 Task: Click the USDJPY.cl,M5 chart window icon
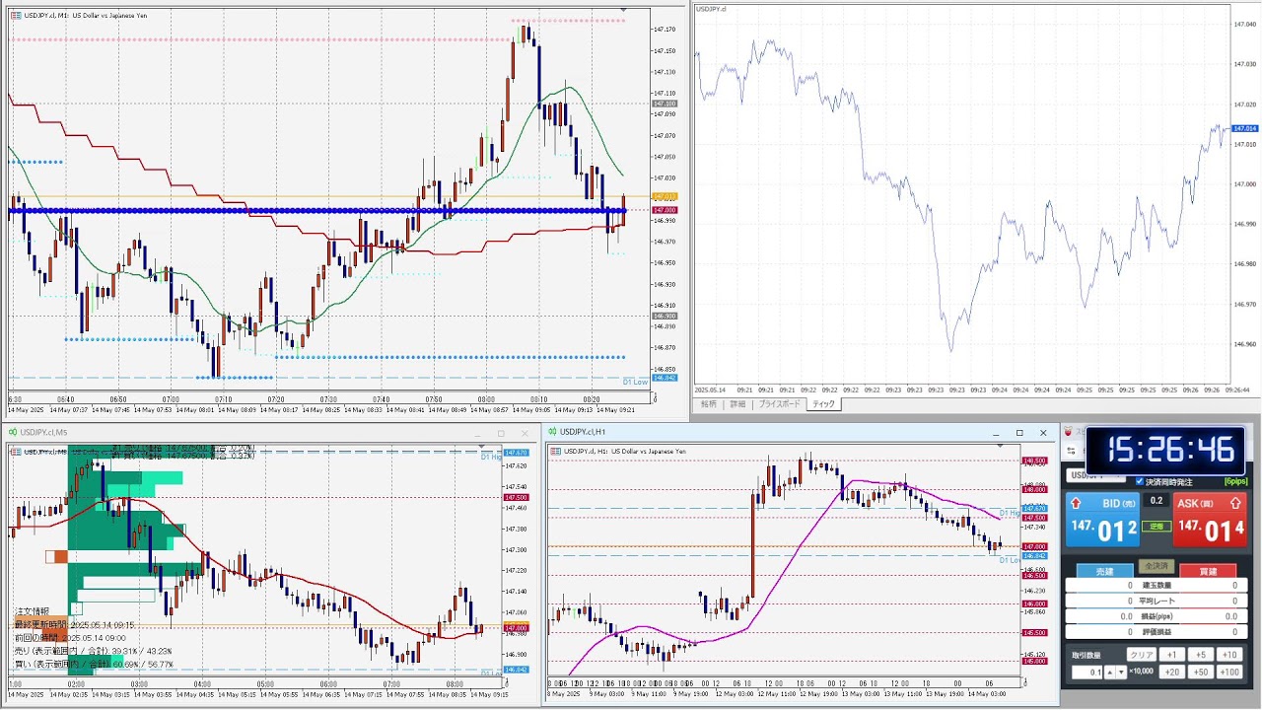coord(12,432)
